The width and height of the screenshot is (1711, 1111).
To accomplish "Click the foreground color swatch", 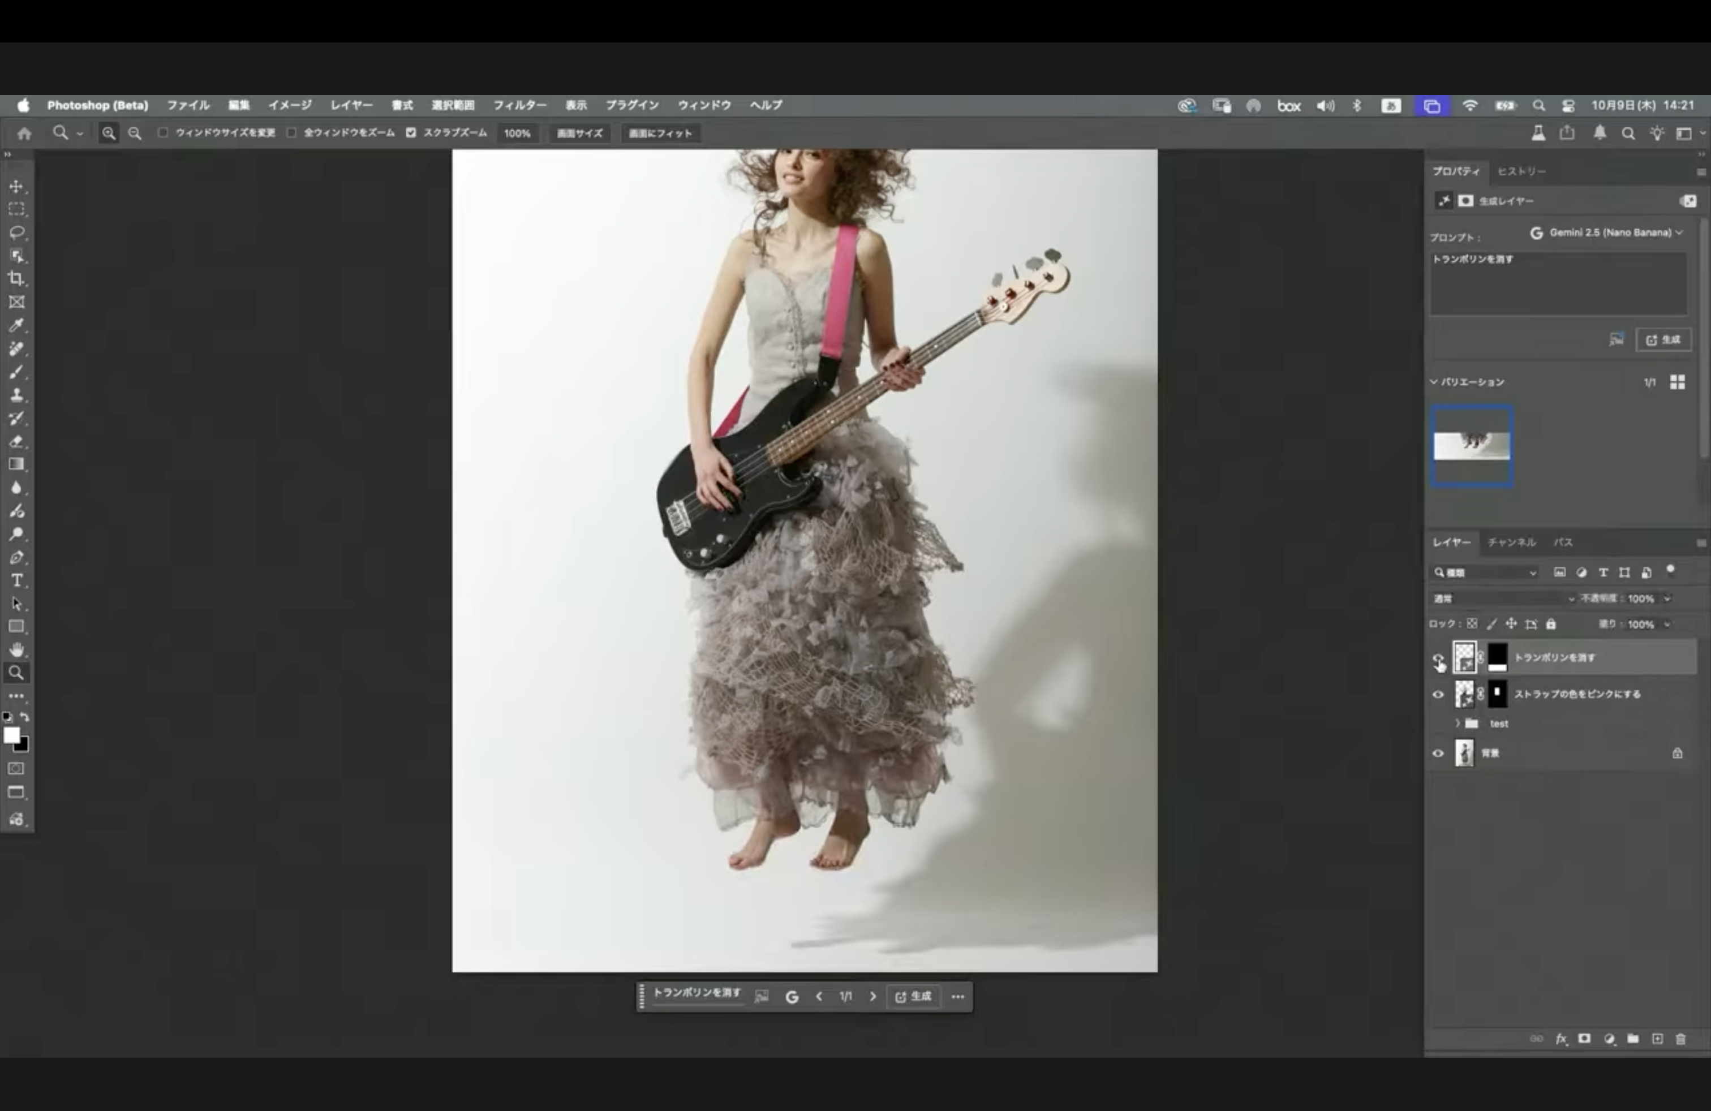I will tap(11, 734).
